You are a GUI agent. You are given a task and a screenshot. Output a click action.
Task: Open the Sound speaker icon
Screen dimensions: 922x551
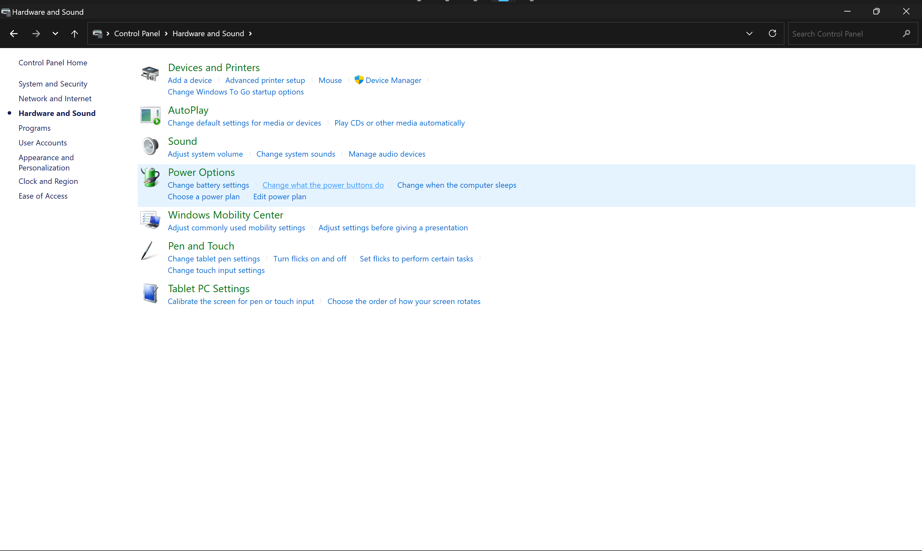point(150,146)
